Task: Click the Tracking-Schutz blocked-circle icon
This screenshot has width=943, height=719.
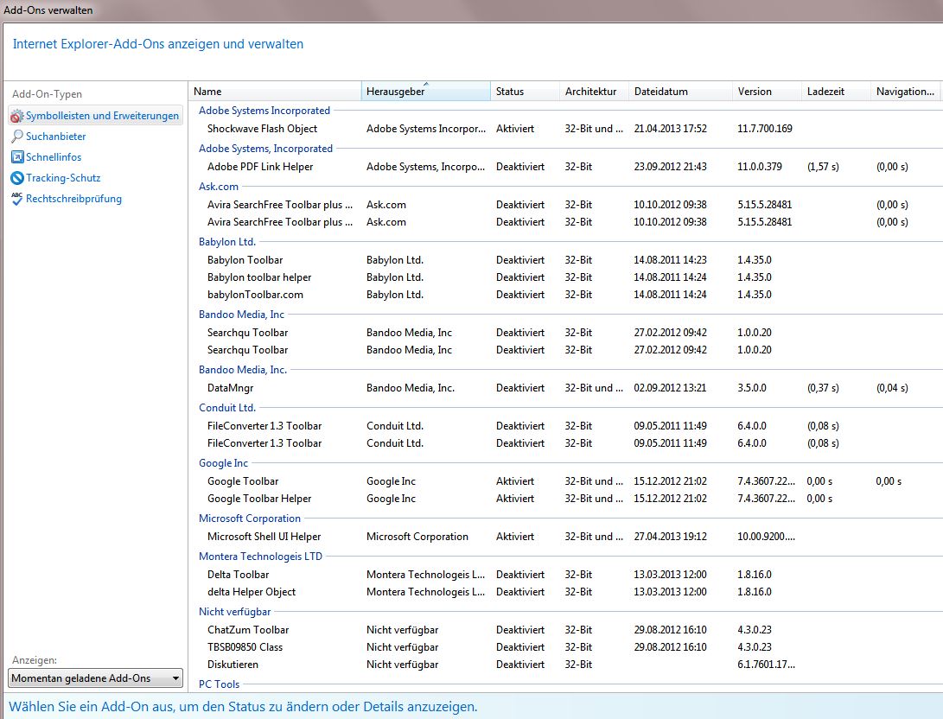Action: [x=17, y=178]
